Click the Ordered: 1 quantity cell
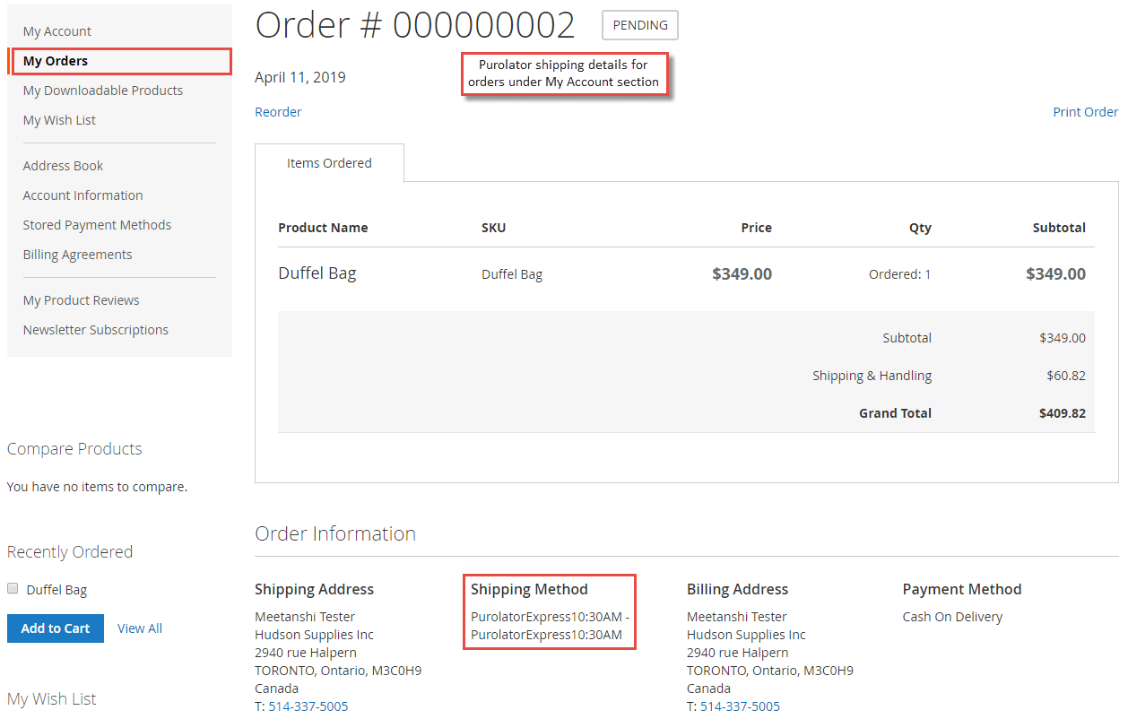This screenshot has height=719, width=1128. pyautogui.click(x=900, y=274)
